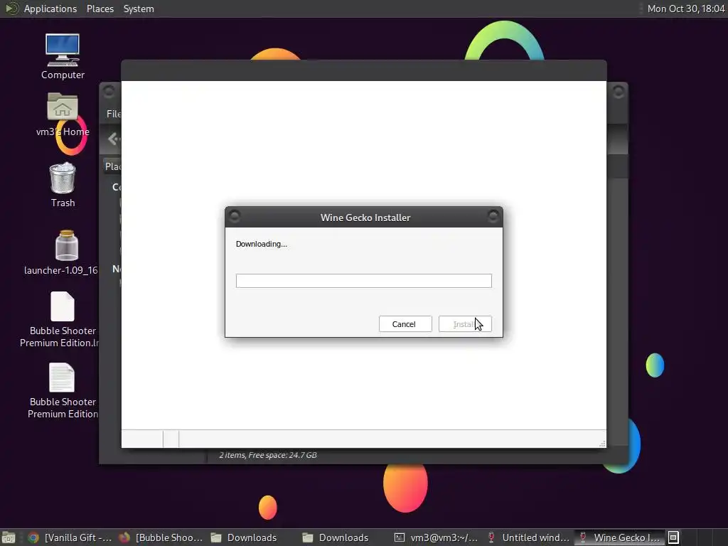Click the File menu in file manager window
The height and width of the screenshot is (546, 728).
coord(113,114)
